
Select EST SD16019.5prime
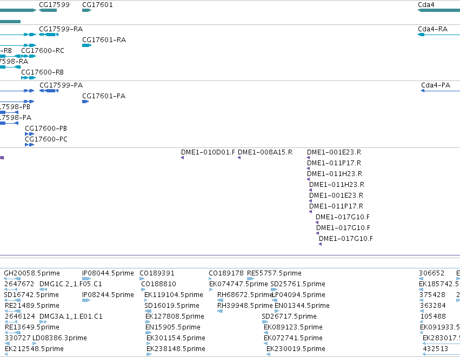172,306
